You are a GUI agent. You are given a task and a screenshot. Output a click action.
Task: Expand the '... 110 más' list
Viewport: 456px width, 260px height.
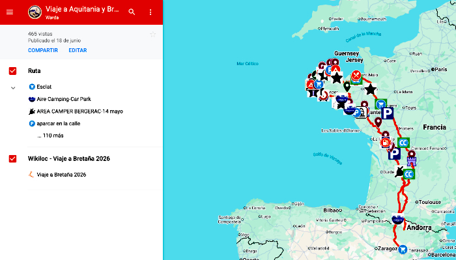click(50, 136)
